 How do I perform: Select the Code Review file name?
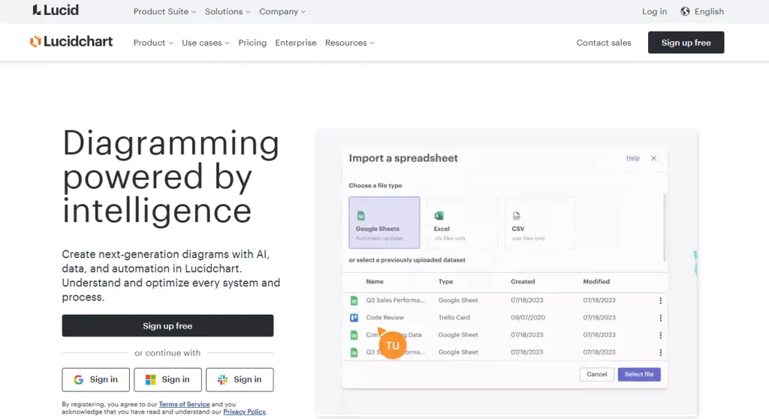click(x=385, y=318)
